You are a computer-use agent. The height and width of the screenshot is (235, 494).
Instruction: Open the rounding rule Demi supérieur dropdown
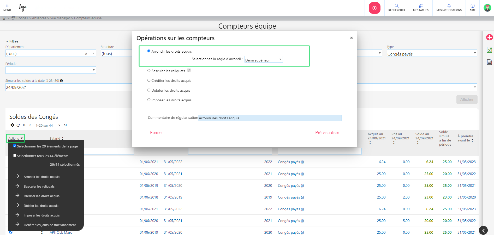pyautogui.click(x=263, y=60)
